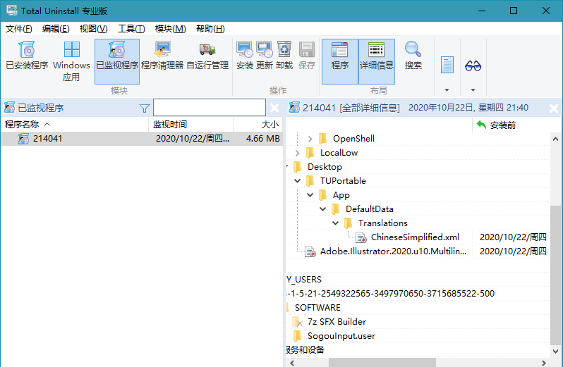Image resolution: width=563 pixels, height=367 pixels.
Task: Open dropdown arrow under the glasses icon
Action: [473, 90]
